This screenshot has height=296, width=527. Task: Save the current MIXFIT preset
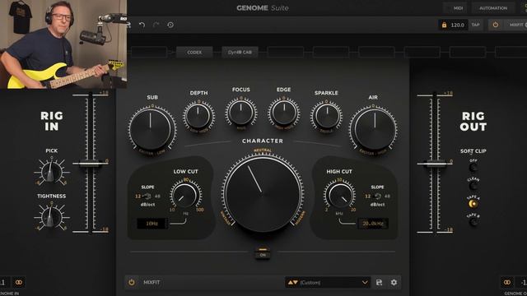(379, 283)
